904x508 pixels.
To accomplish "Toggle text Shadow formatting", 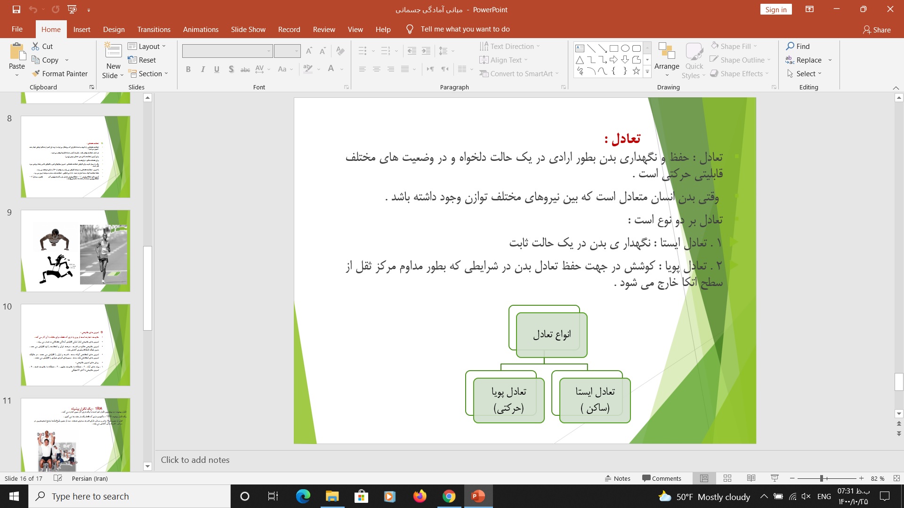I will (x=231, y=69).
